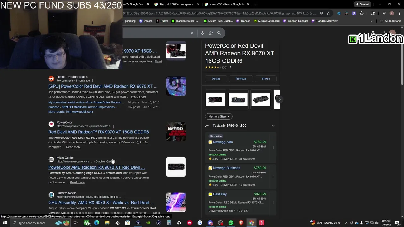The height and width of the screenshot is (227, 404).
Task: Open more options for Best Buy offer
Action: 273,203
